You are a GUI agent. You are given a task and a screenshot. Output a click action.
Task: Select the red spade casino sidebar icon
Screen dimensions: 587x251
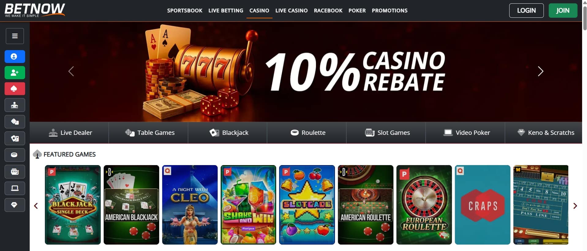click(x=15, y=89)
